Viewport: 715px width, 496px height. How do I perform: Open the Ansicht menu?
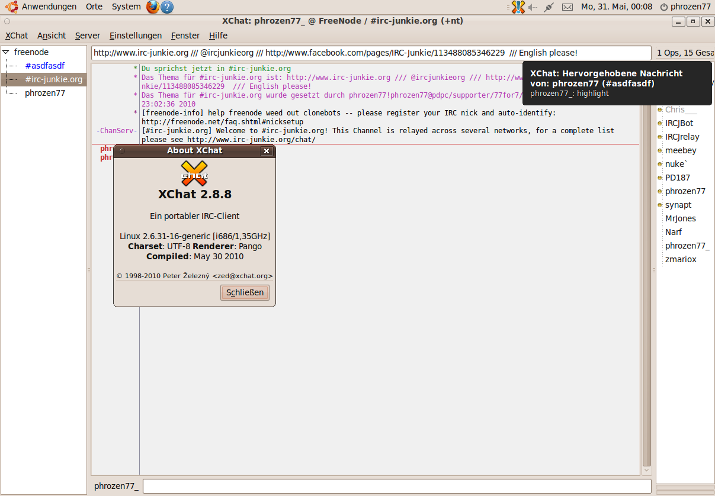tap(52, 36)
